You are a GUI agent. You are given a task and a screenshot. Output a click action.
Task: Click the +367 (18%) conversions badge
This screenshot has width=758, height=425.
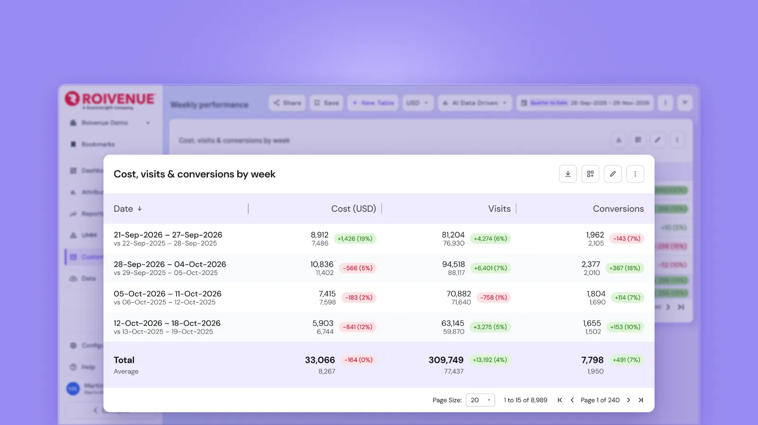click(625, 268)
